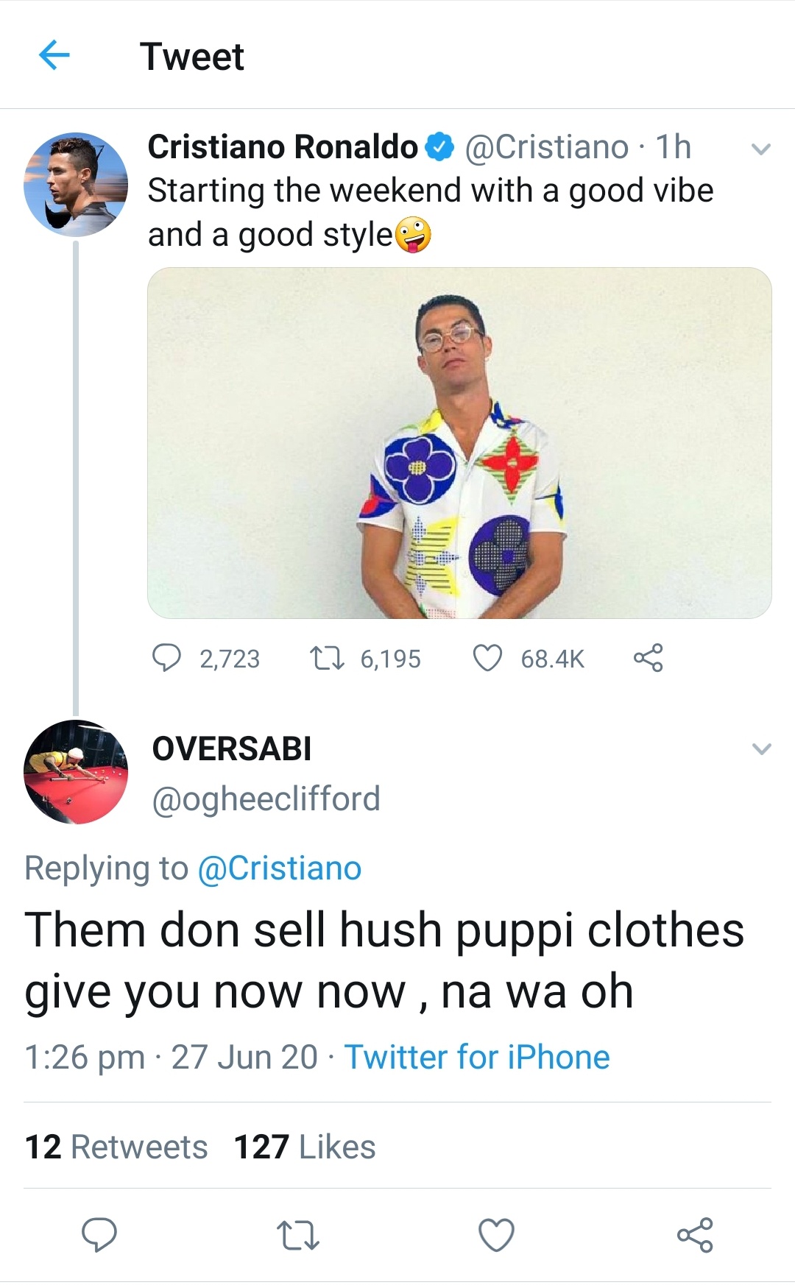
Task: Like the OVERSABI reply tweet
Action: click(x=496, y=1234)
